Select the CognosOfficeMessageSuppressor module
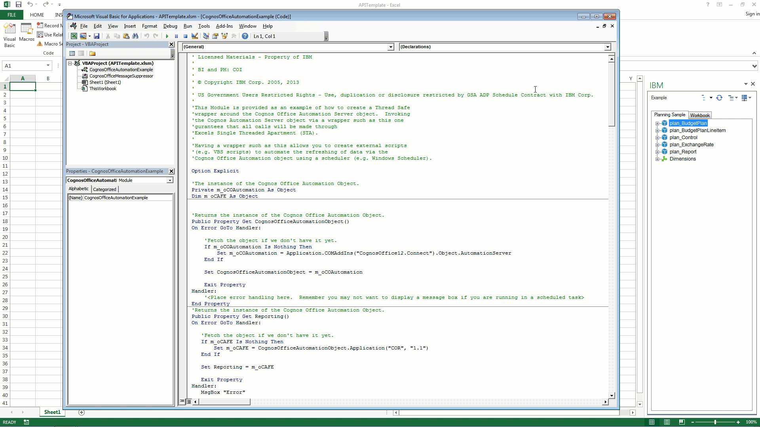Viewport: 760px width, 427px height. [x=121, y=76]
